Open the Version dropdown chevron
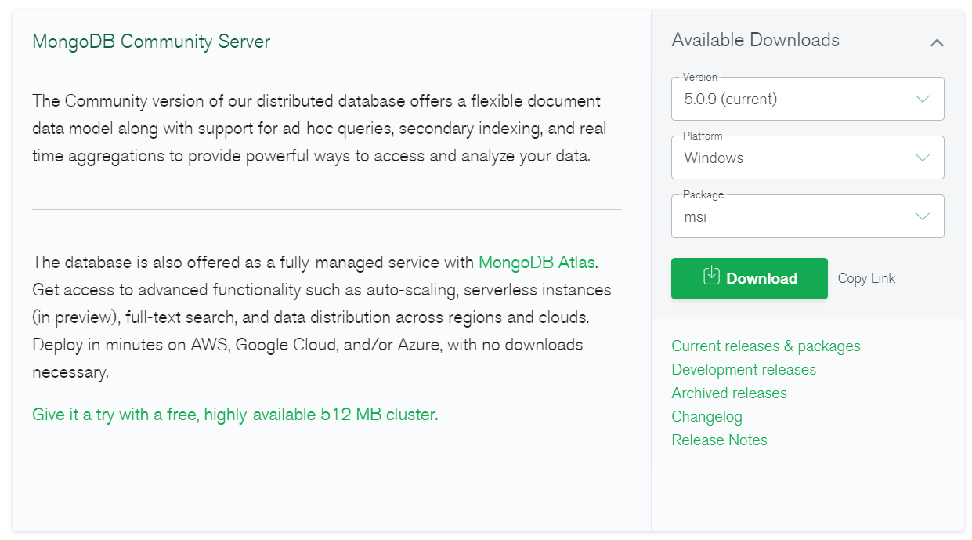This screenshot has height=540, width=972. tap(923, 99)
